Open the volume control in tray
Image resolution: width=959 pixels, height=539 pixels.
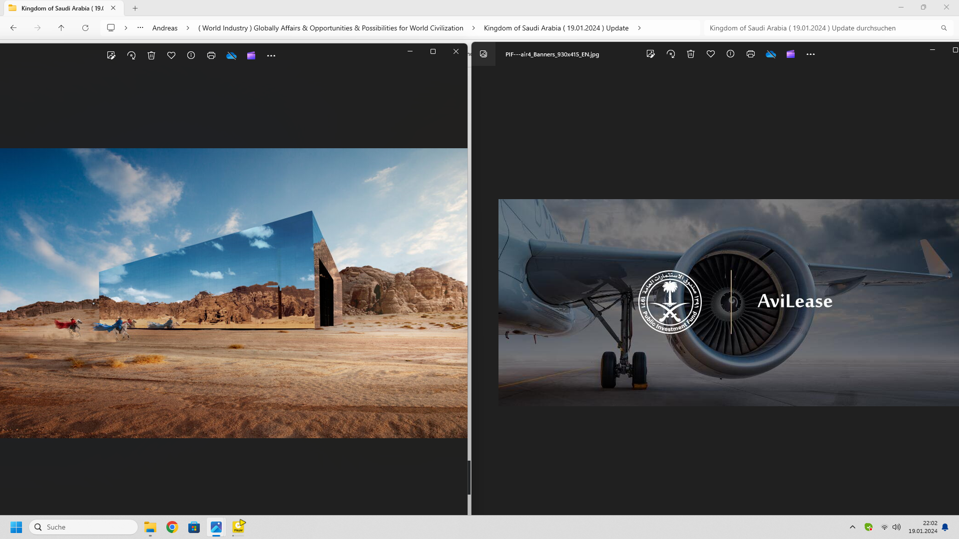[897, 527]
